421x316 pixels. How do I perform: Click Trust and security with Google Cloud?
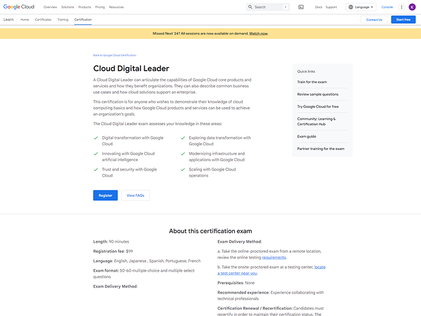coord(129,173)
